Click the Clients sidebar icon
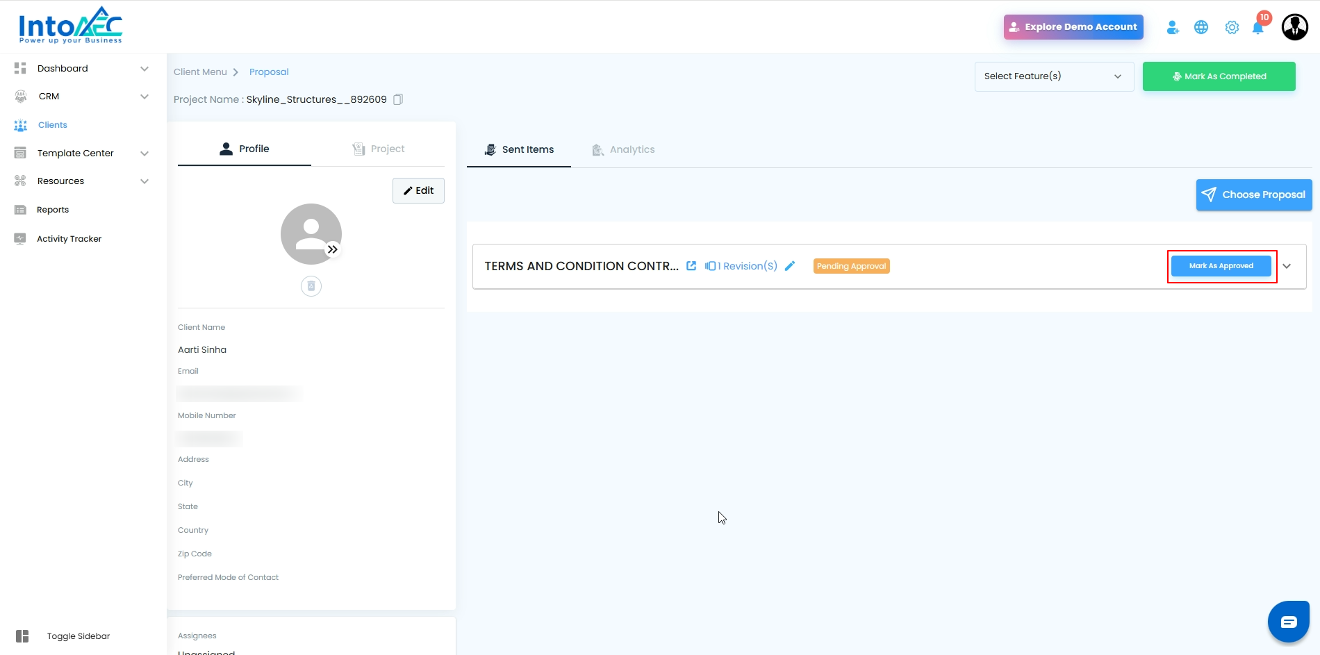 (20, 125)
